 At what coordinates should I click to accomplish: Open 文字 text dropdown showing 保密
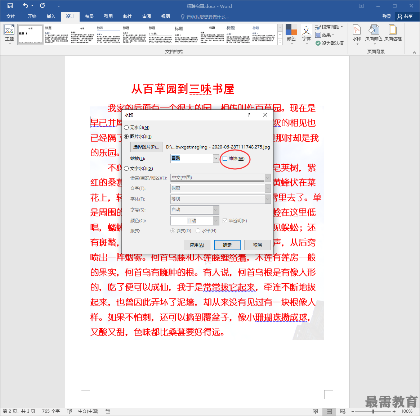(268, 188)
